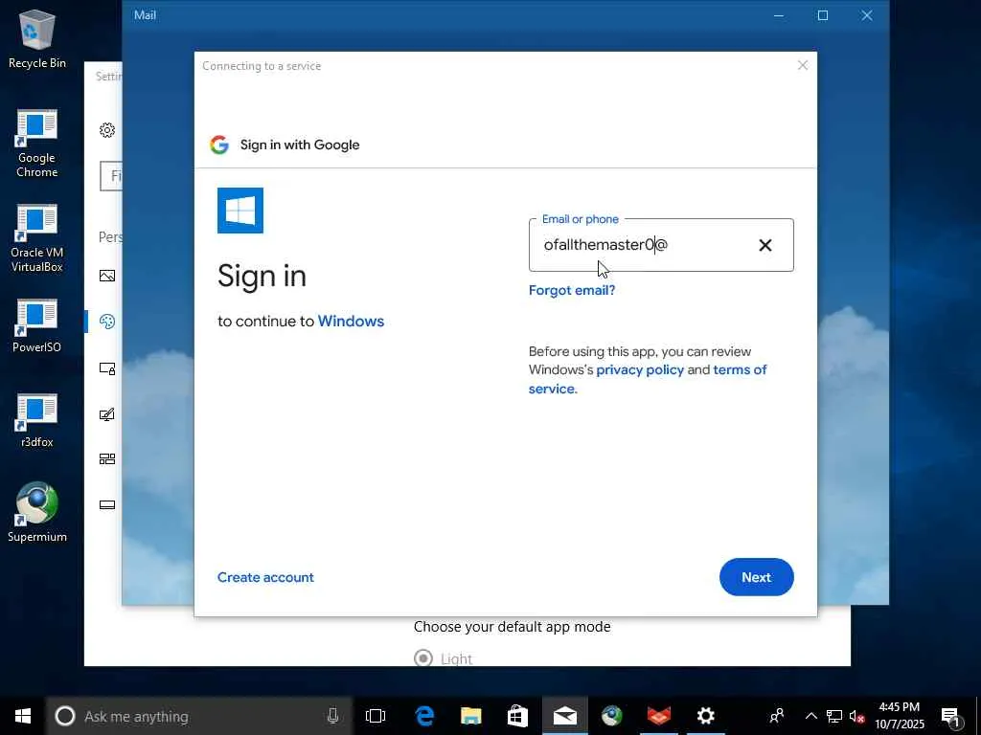
Task: Click the Create account link
Action: (265, 577)
